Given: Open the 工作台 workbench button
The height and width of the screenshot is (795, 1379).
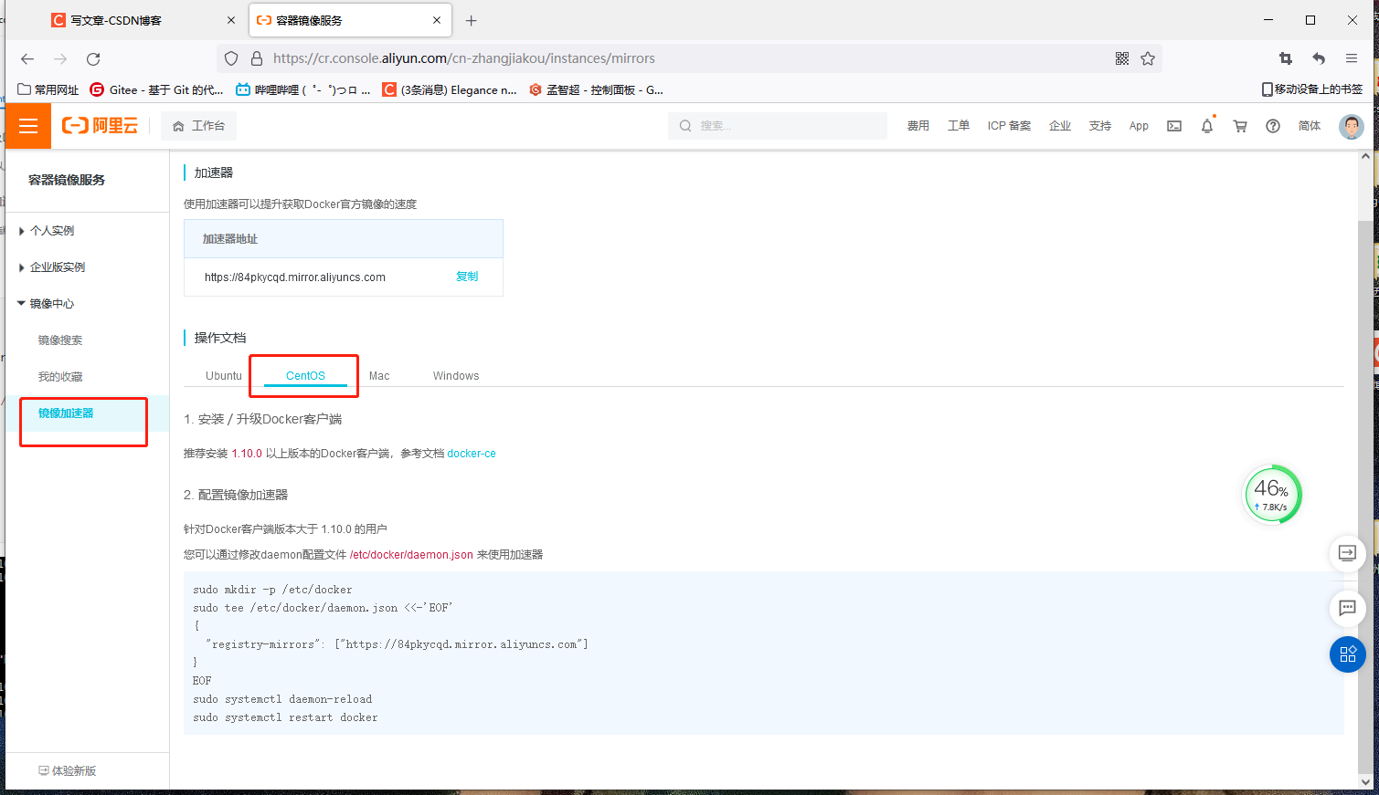Looking at the screenshot, I should [198, 126].
